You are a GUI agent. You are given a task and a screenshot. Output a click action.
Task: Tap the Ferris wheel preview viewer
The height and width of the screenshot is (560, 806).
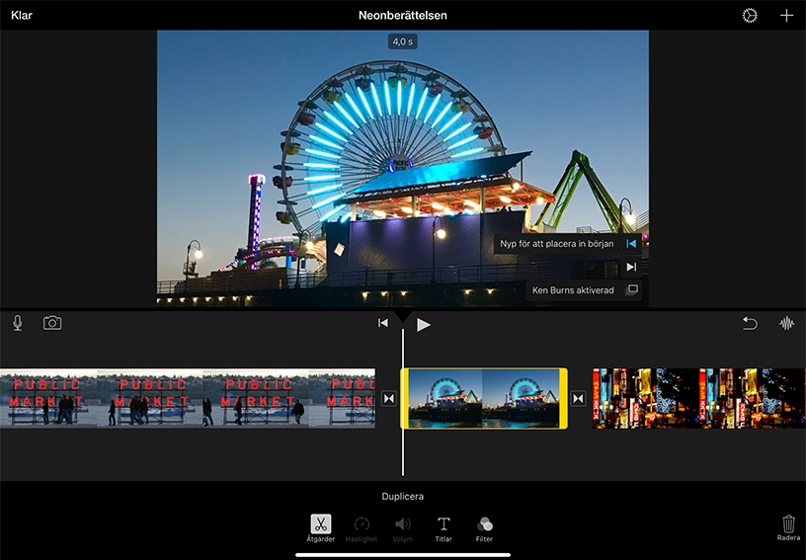[x=402, y=169]
